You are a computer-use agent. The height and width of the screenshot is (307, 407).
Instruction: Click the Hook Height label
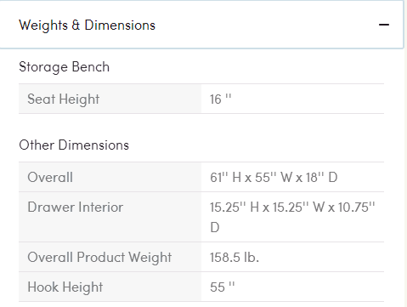point(65,287)
